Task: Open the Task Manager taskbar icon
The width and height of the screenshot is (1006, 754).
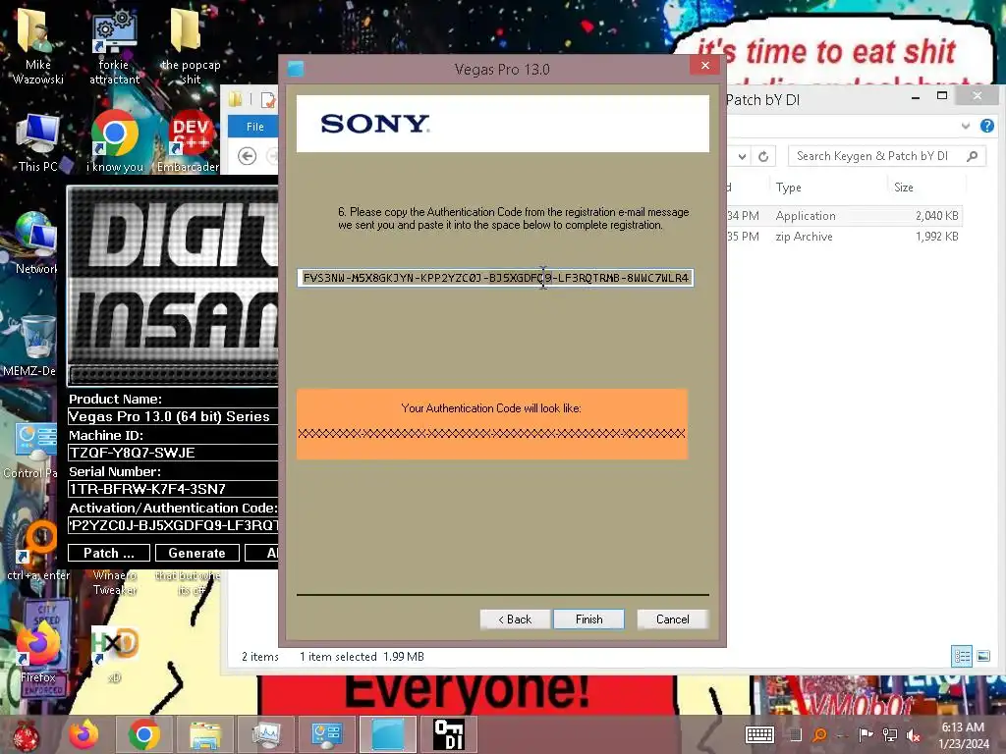Action: click(x=265, y=734)
